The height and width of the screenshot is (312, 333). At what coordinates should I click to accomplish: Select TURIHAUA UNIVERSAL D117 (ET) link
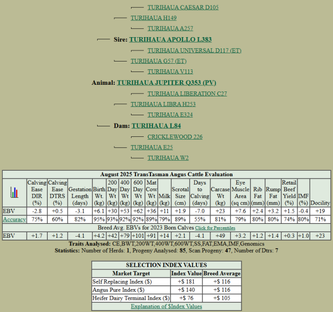pyautogui.click(x=194, y=50)
